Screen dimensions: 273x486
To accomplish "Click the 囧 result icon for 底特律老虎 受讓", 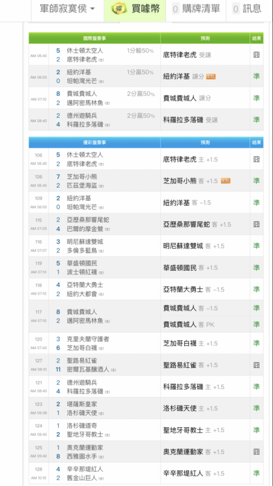I will point(256,55).
